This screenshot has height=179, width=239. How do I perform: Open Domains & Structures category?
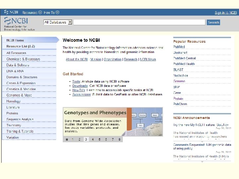(22, 77)
